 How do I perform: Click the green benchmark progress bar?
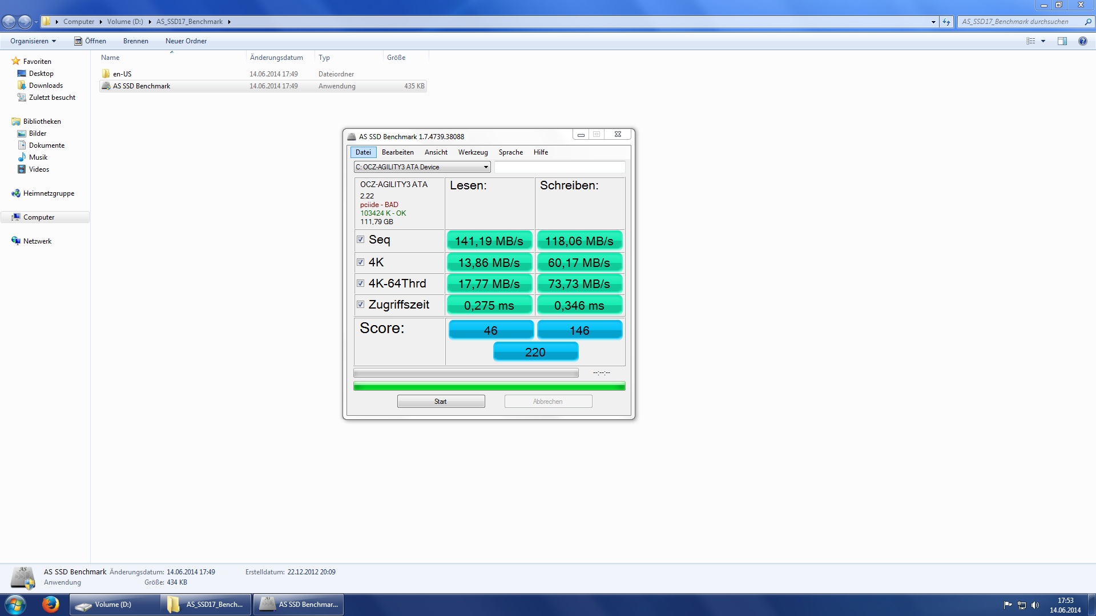coord(489,386)
